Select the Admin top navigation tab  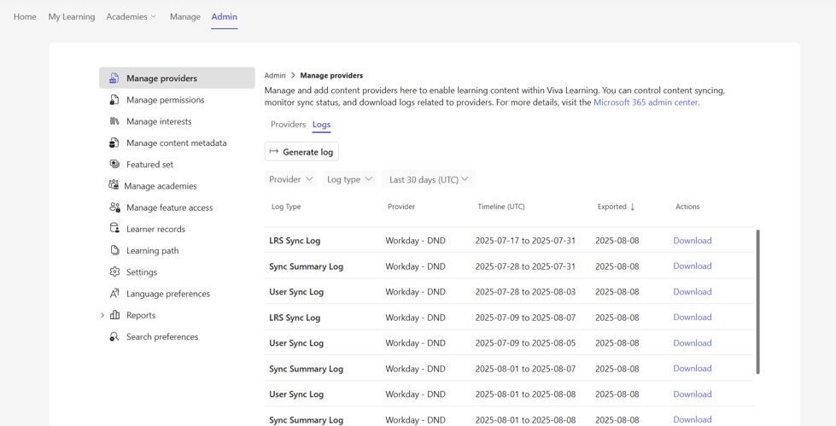(x=224, y=16)
